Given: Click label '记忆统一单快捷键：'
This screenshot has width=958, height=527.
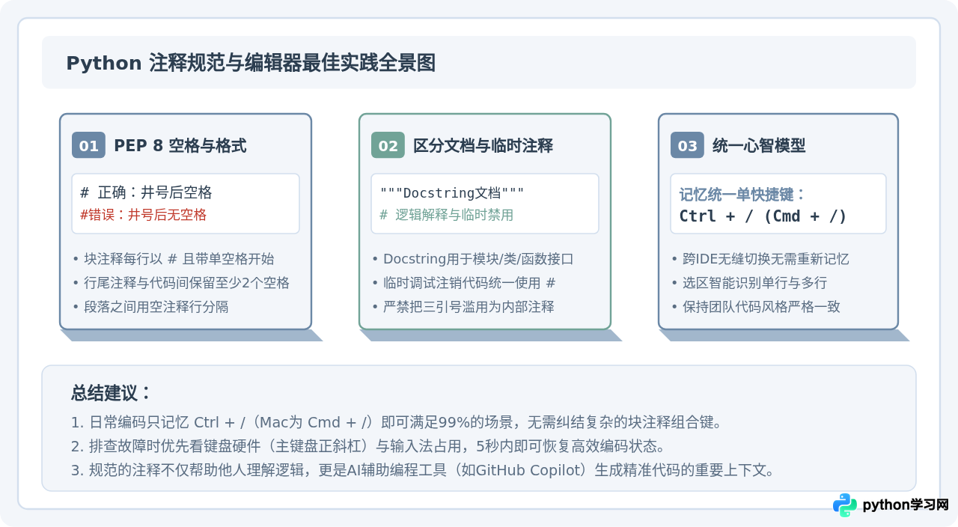Looking at the screenshot, I should click(x=742, y=195).
